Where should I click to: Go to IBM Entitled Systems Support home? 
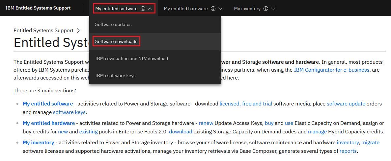click(x=38, y=8)
